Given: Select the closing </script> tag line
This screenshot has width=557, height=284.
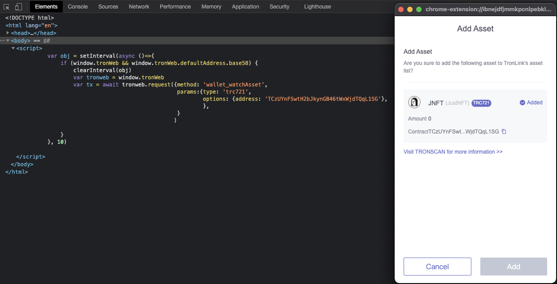Looking at the screenshot, I should point(30,157).
